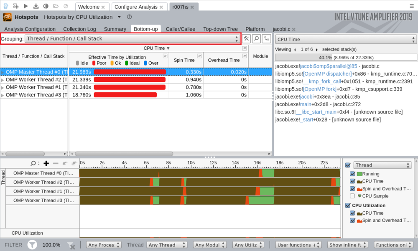This screenshot has height=251, width=418.
Task: Close the jacobi.c source tab
Action: tap(293, 29)
